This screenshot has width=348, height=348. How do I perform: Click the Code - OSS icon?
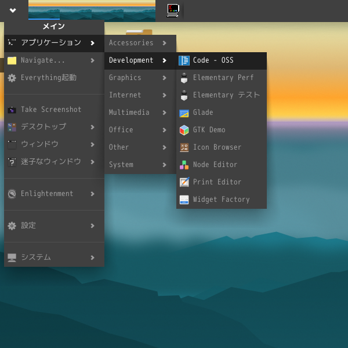(x=184, y=60)
